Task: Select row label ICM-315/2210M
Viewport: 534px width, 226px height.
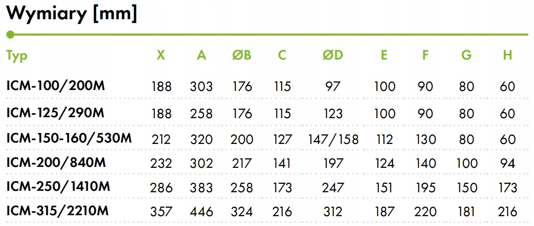Action: pos(58,211)
